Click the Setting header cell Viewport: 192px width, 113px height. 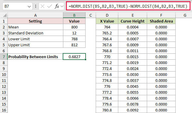[35, 21]
